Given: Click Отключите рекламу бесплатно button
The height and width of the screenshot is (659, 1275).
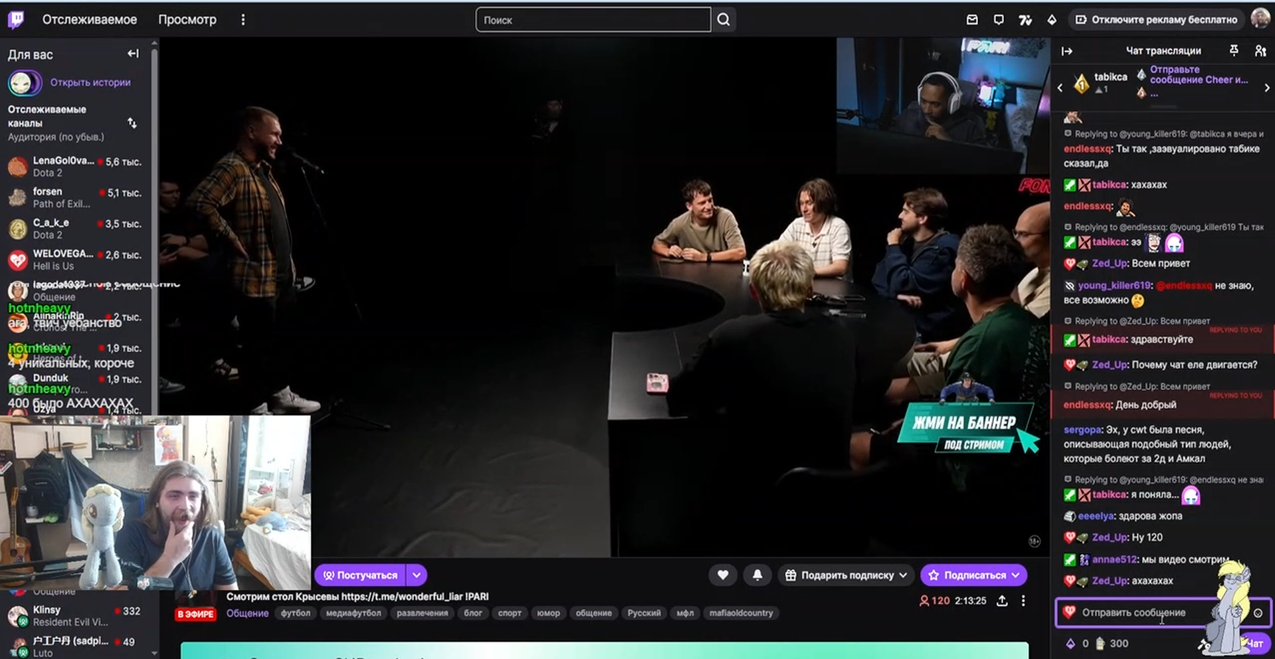Looking at the screenshot, I should click(1157, 20).
